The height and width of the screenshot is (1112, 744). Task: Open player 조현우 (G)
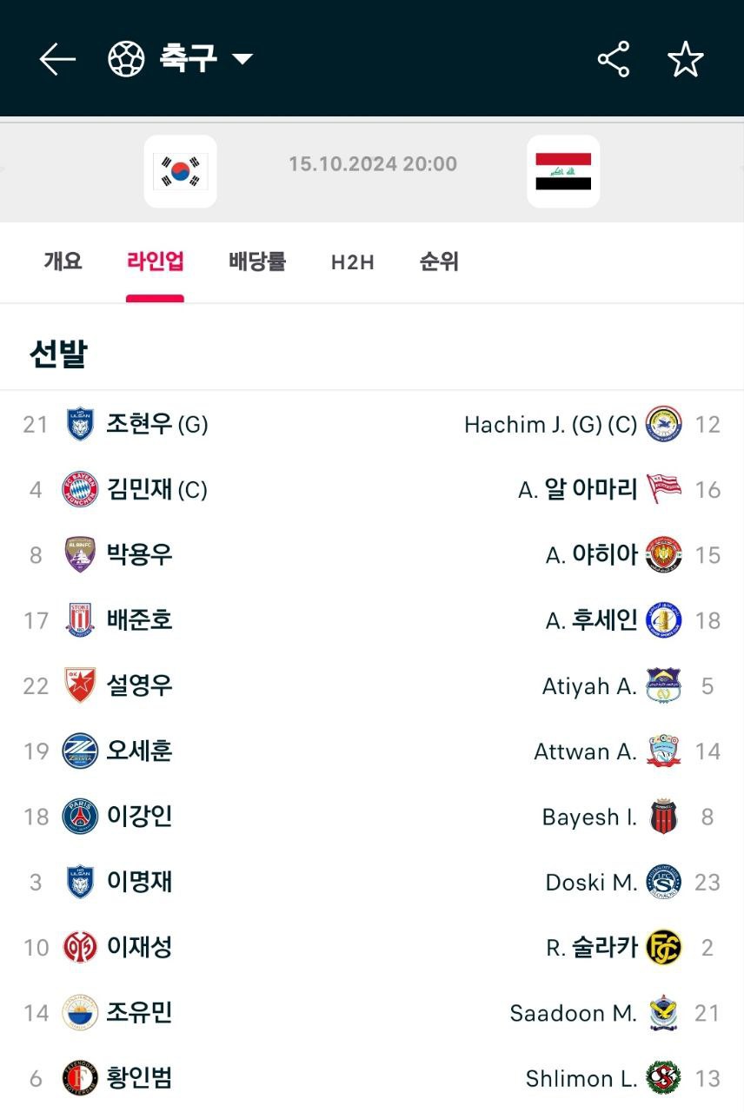tap(157, 424)
